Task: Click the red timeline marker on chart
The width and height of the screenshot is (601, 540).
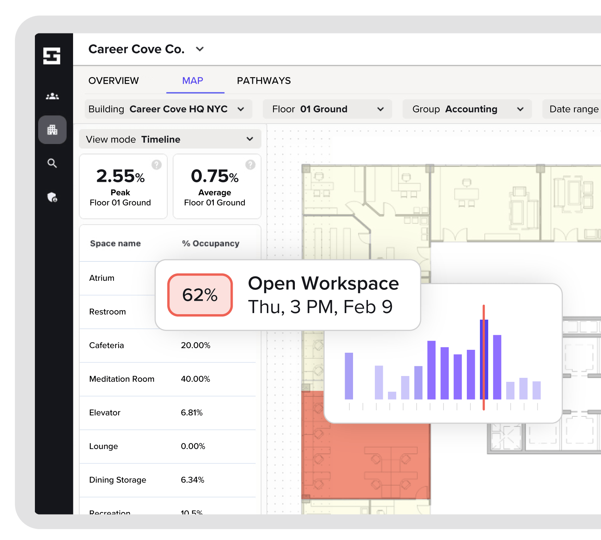Action: 484,357
